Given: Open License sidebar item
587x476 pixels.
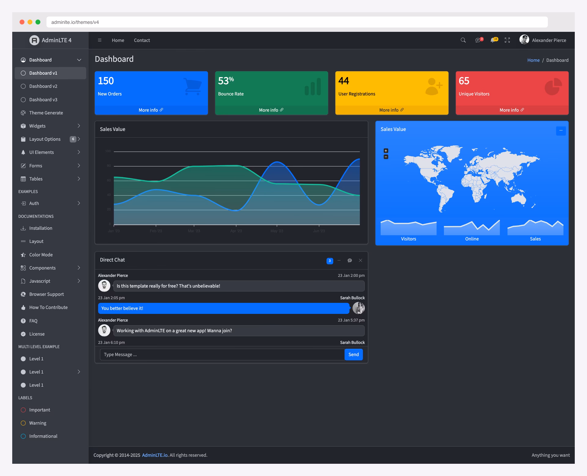Looking at the screenshot, I should 50,334.
